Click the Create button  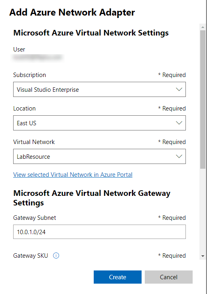118,277
